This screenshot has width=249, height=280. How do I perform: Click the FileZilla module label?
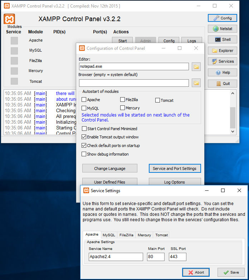(35, 61)
